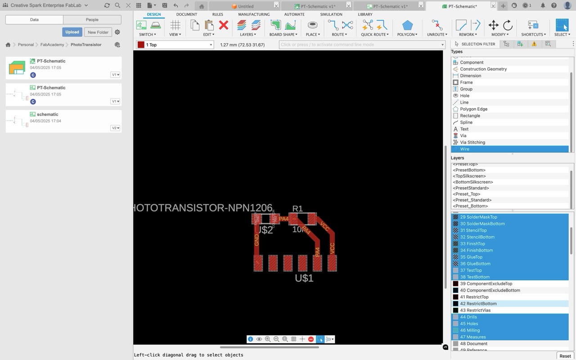Toggle layer 29 SolderMaskTop selection
The image size is (576, 360).
(509, 217)
